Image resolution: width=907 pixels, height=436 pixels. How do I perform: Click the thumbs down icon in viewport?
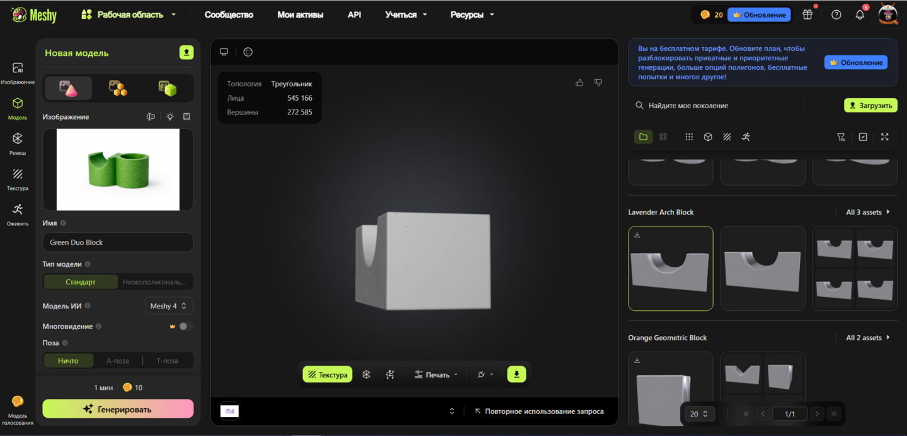tap(598, 82)
